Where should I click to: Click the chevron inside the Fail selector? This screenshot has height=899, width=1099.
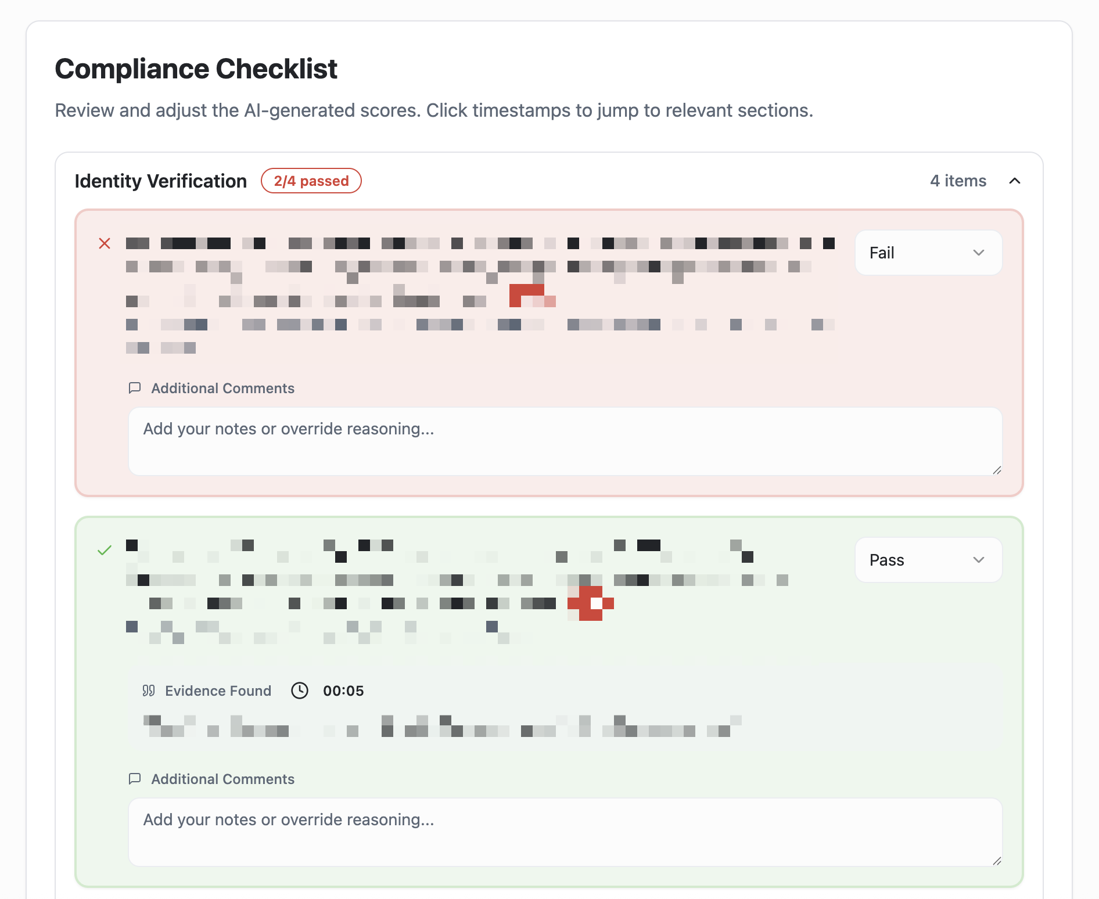pos(979,253)
